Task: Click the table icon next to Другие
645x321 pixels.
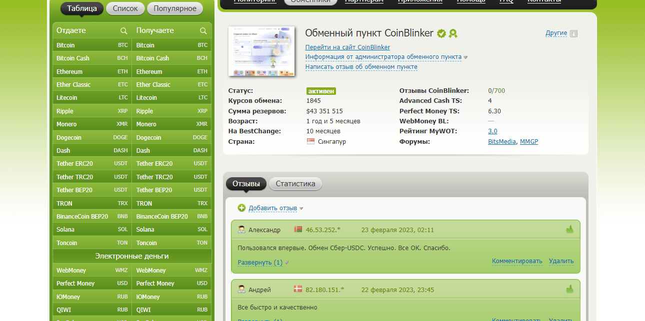Action: click(x=574, y=33)
